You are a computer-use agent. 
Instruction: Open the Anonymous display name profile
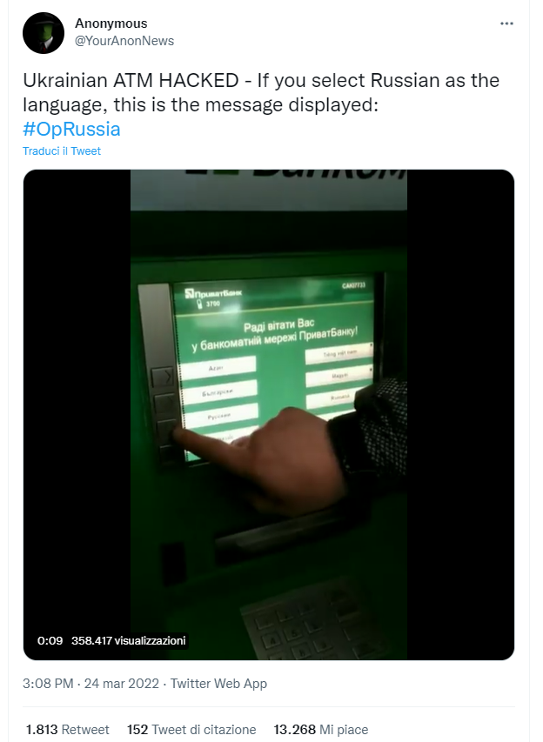pyautogui.click(x=111, y=23)
